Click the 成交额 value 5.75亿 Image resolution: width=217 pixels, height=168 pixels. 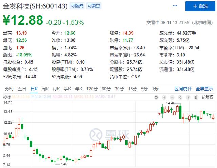[183, 40]
